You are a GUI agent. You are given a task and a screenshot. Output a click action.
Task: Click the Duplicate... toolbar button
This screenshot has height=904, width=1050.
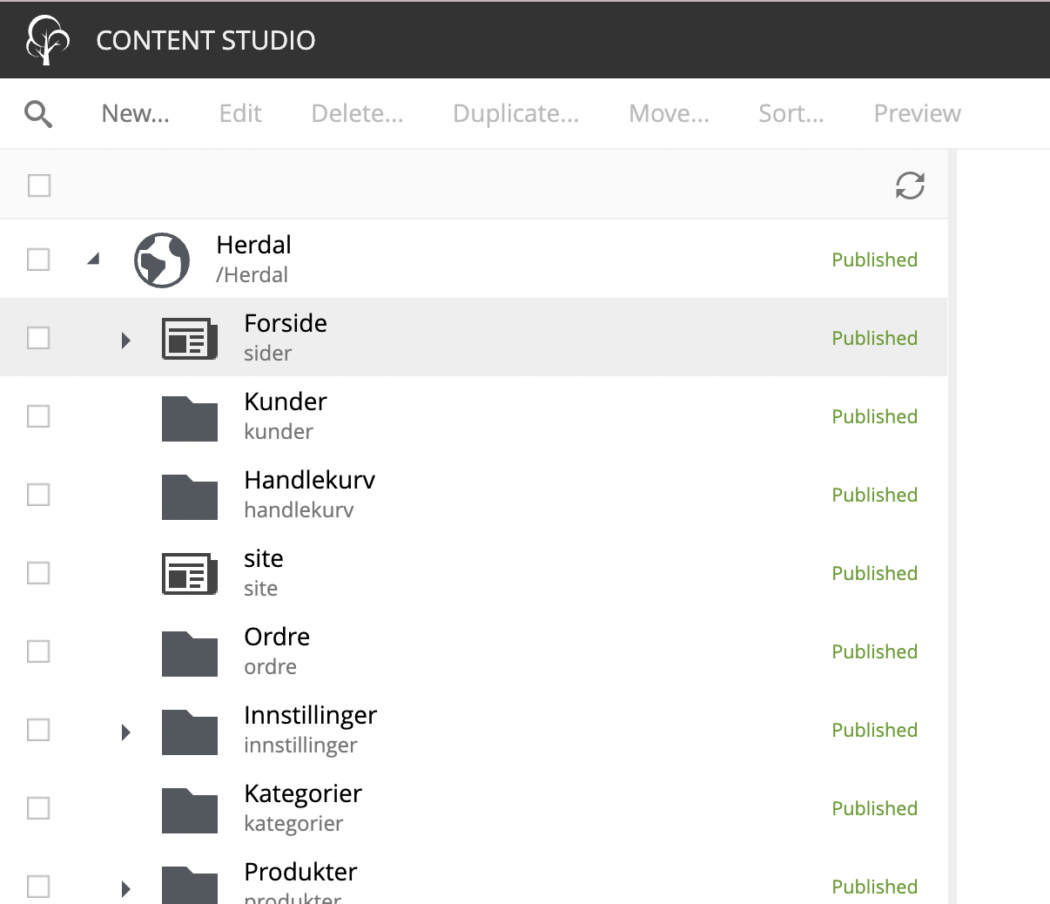coord(515,114)
